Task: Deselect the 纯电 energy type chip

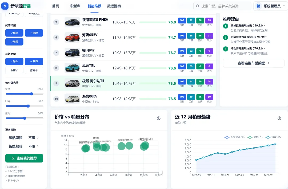Action: pyautogui.click(x=14, y=33)
